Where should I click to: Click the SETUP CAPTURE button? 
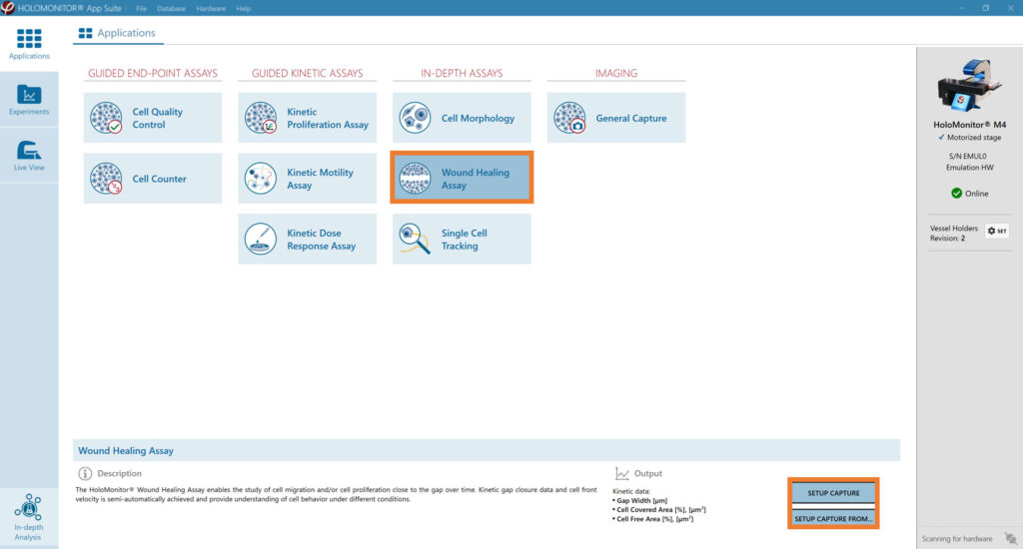833,493
